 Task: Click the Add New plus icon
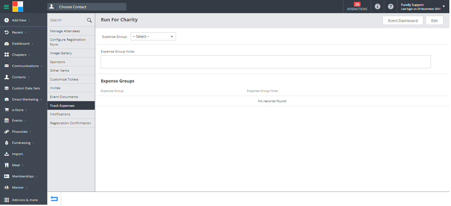7,20
